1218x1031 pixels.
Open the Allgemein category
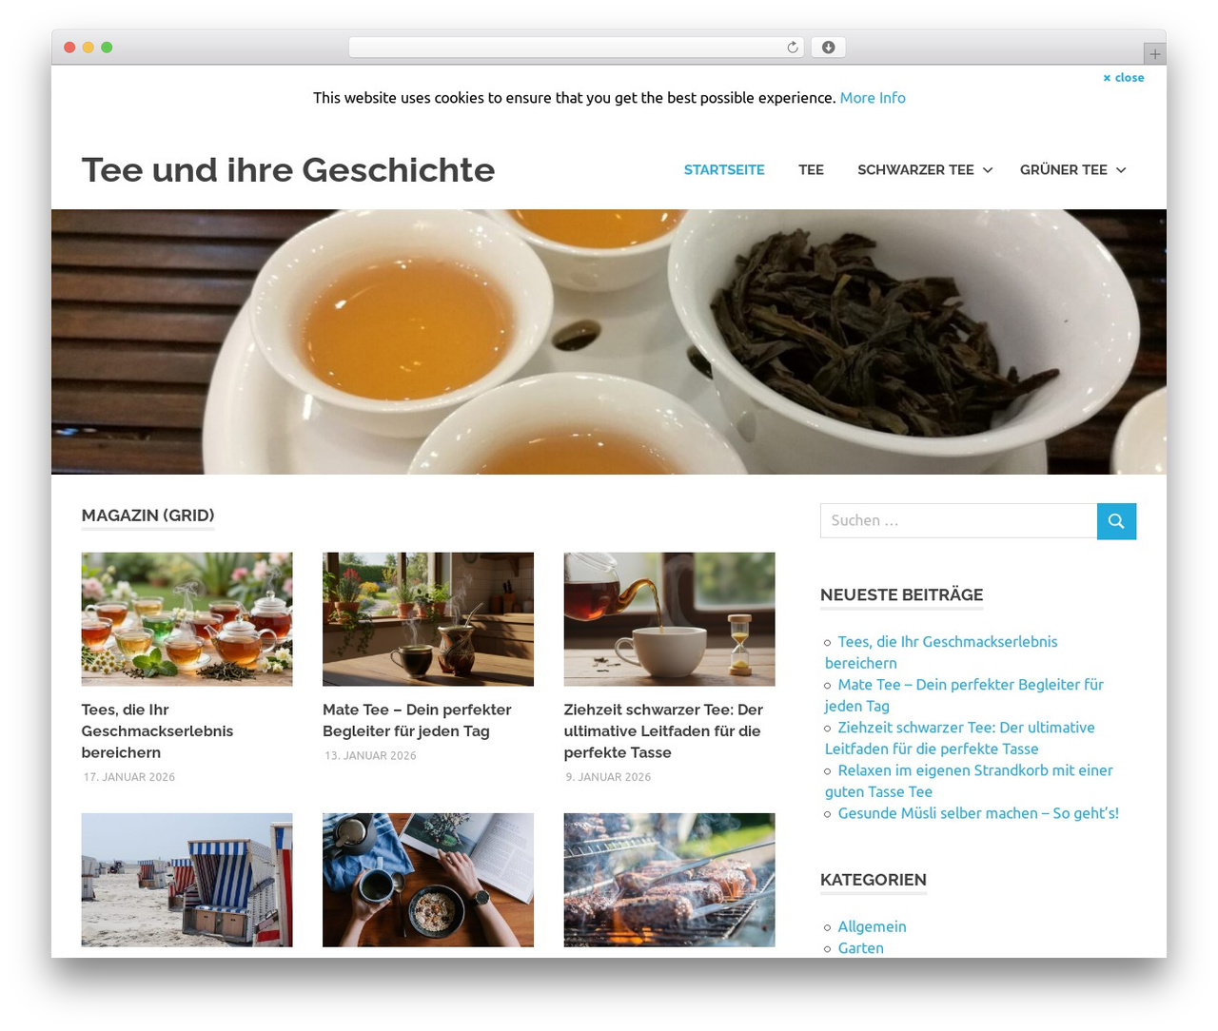pos(872,926)
